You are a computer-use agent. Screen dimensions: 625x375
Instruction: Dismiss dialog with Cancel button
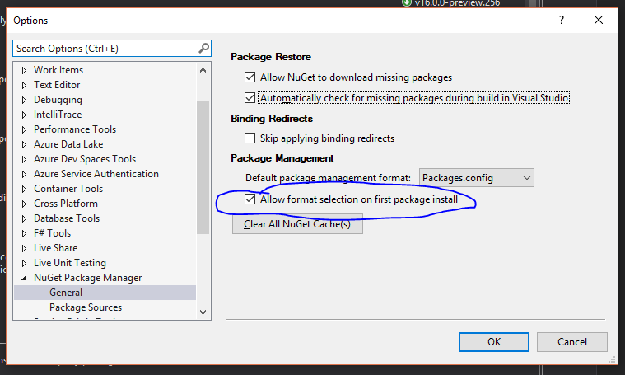click(572, 342)
